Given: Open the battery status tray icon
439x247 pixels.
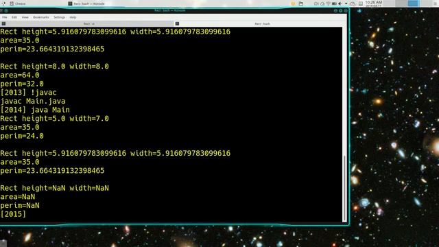Looking at the screenshot, I should 334,3.
